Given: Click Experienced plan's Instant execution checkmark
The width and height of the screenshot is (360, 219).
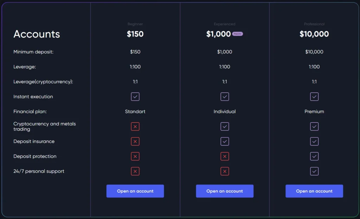Looking at the screenshot, I should point(225,97).
